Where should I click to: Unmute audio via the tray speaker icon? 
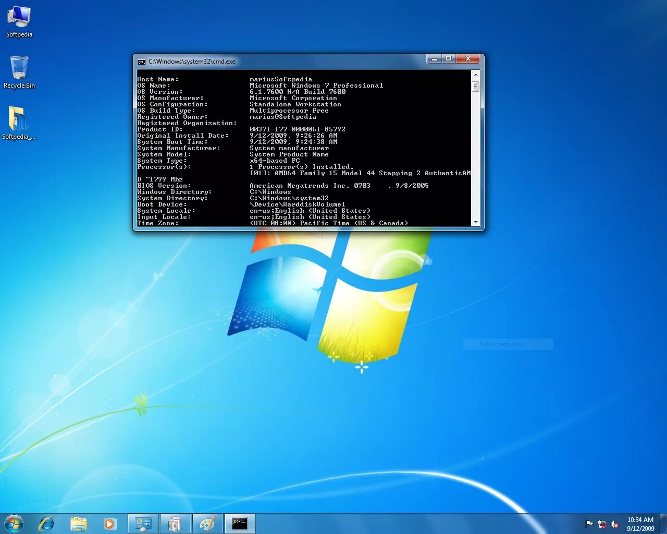pos(615,524)
